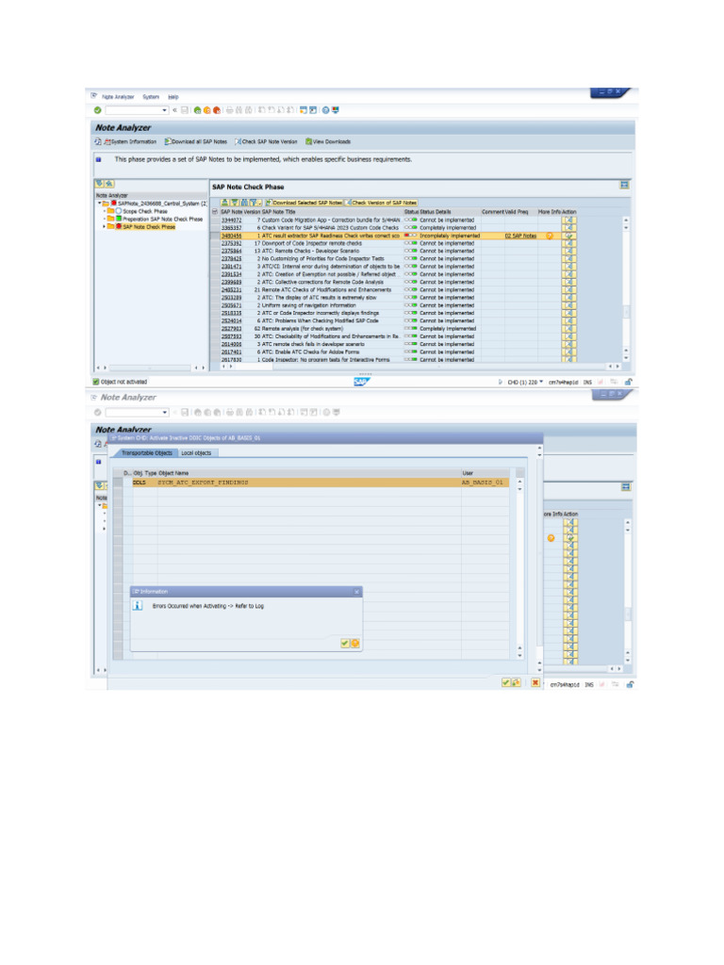
Task: Open the Help menu
Action: tap(173, 97)
